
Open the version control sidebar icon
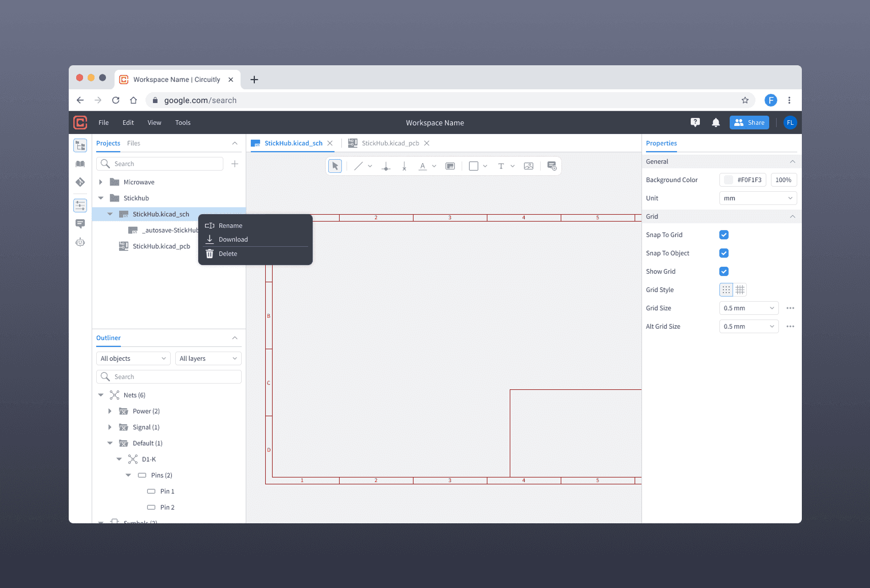(80, 182)
